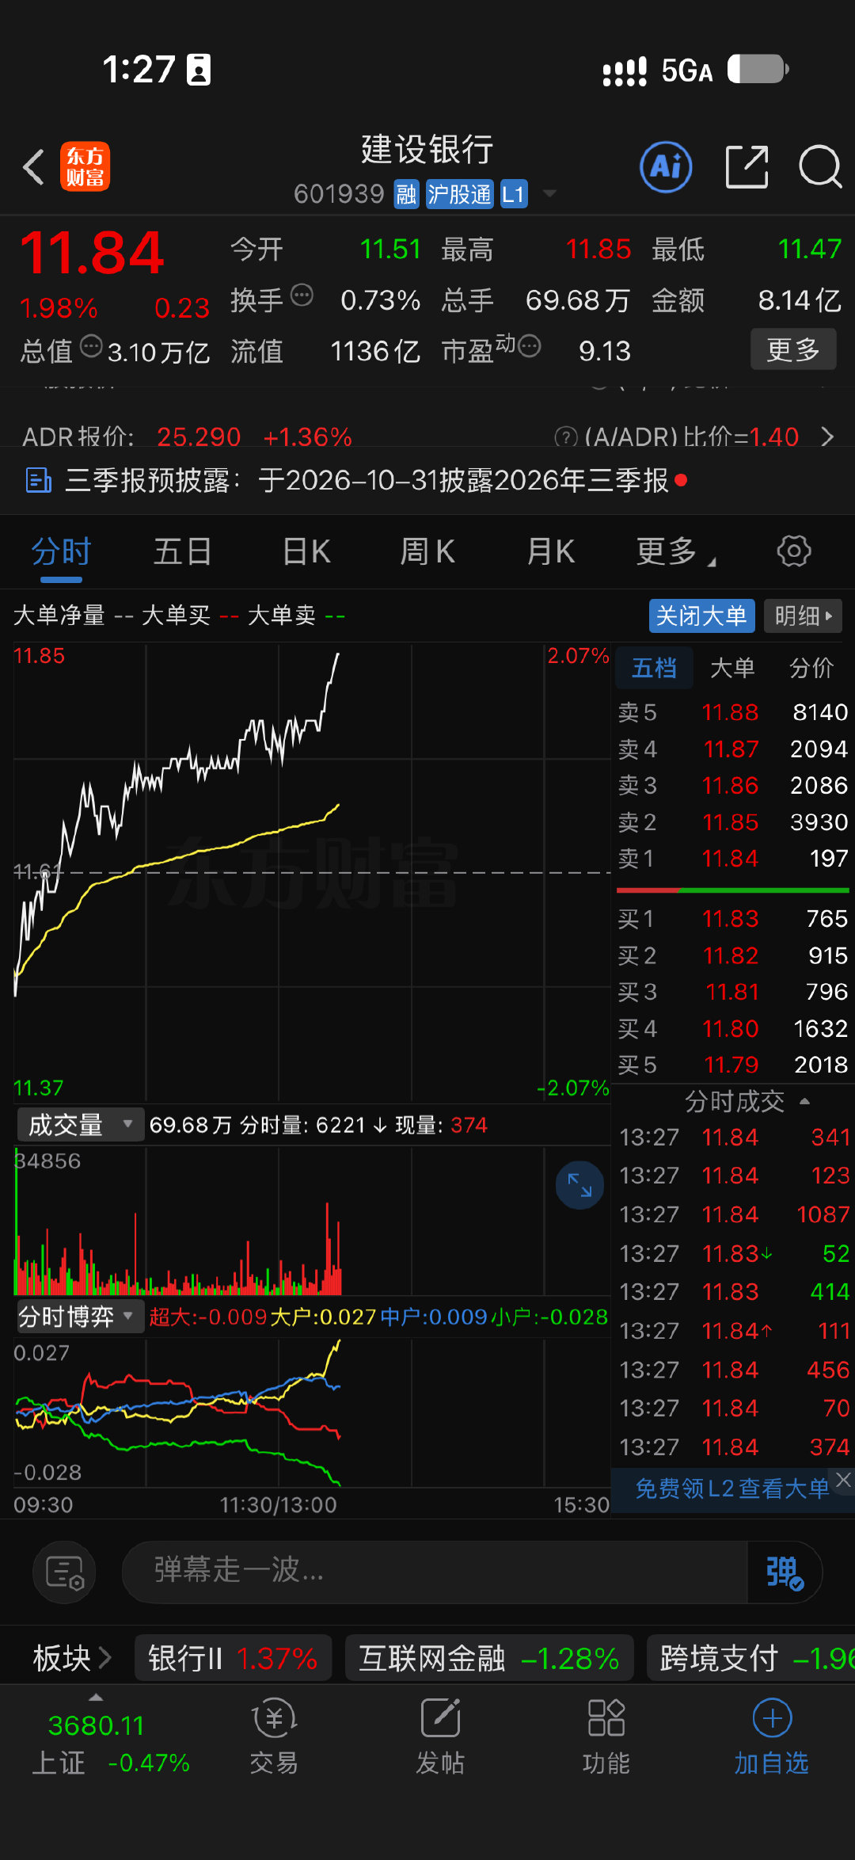Open 更多 stock details button
Viewport: 855px width, 1860px height.
(x=793, y=349)
